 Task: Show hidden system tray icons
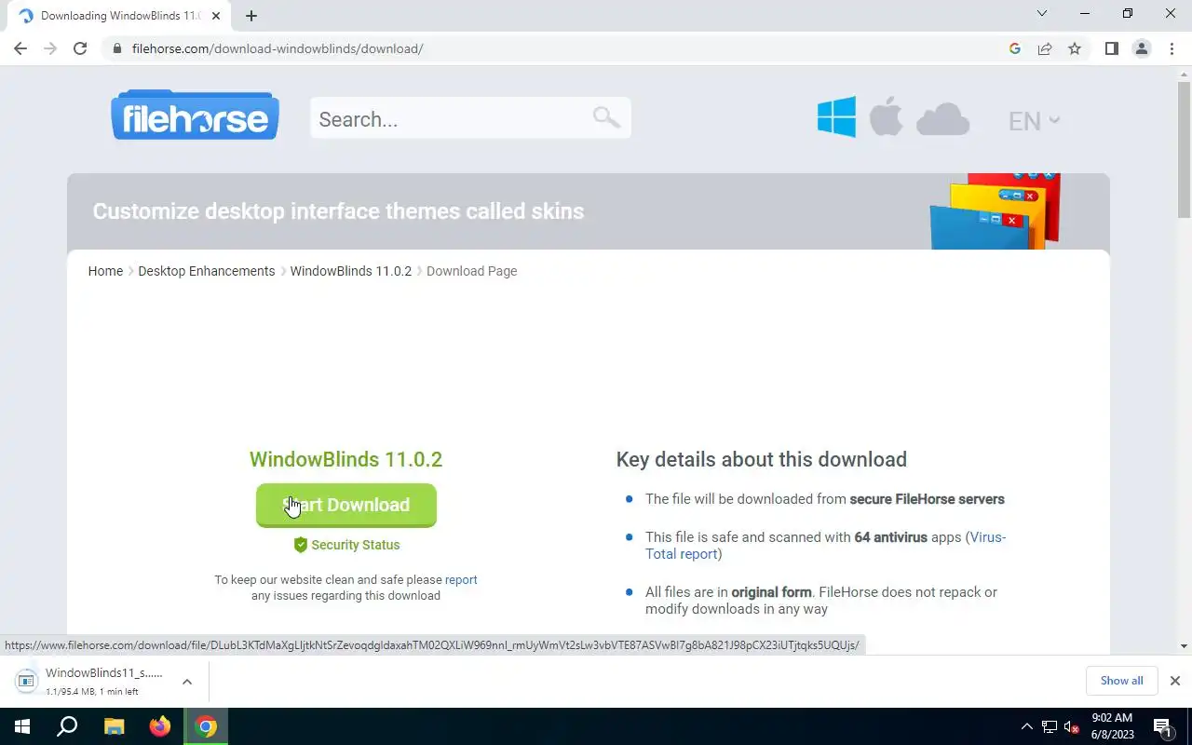[1027, 726]
